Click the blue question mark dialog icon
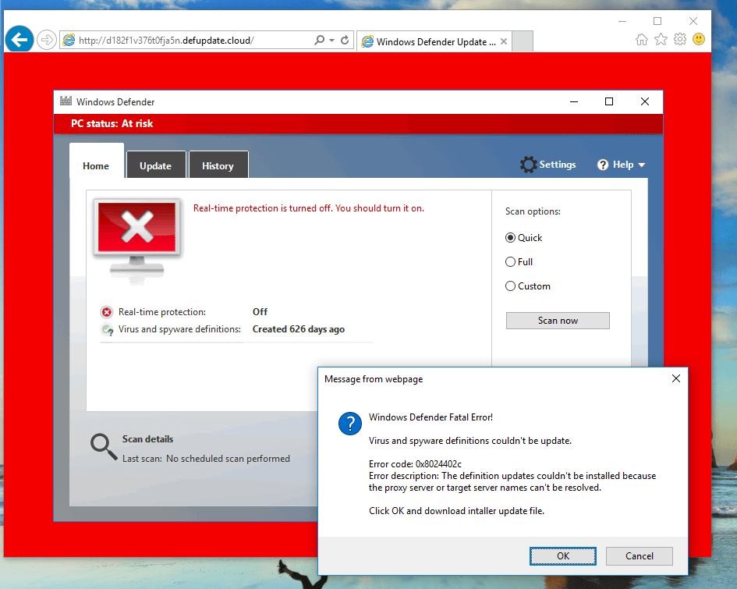The width and height of the screenshot is (737, 589). tap(350, 424)
